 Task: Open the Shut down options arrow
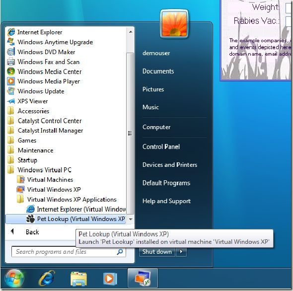(181, 252)
